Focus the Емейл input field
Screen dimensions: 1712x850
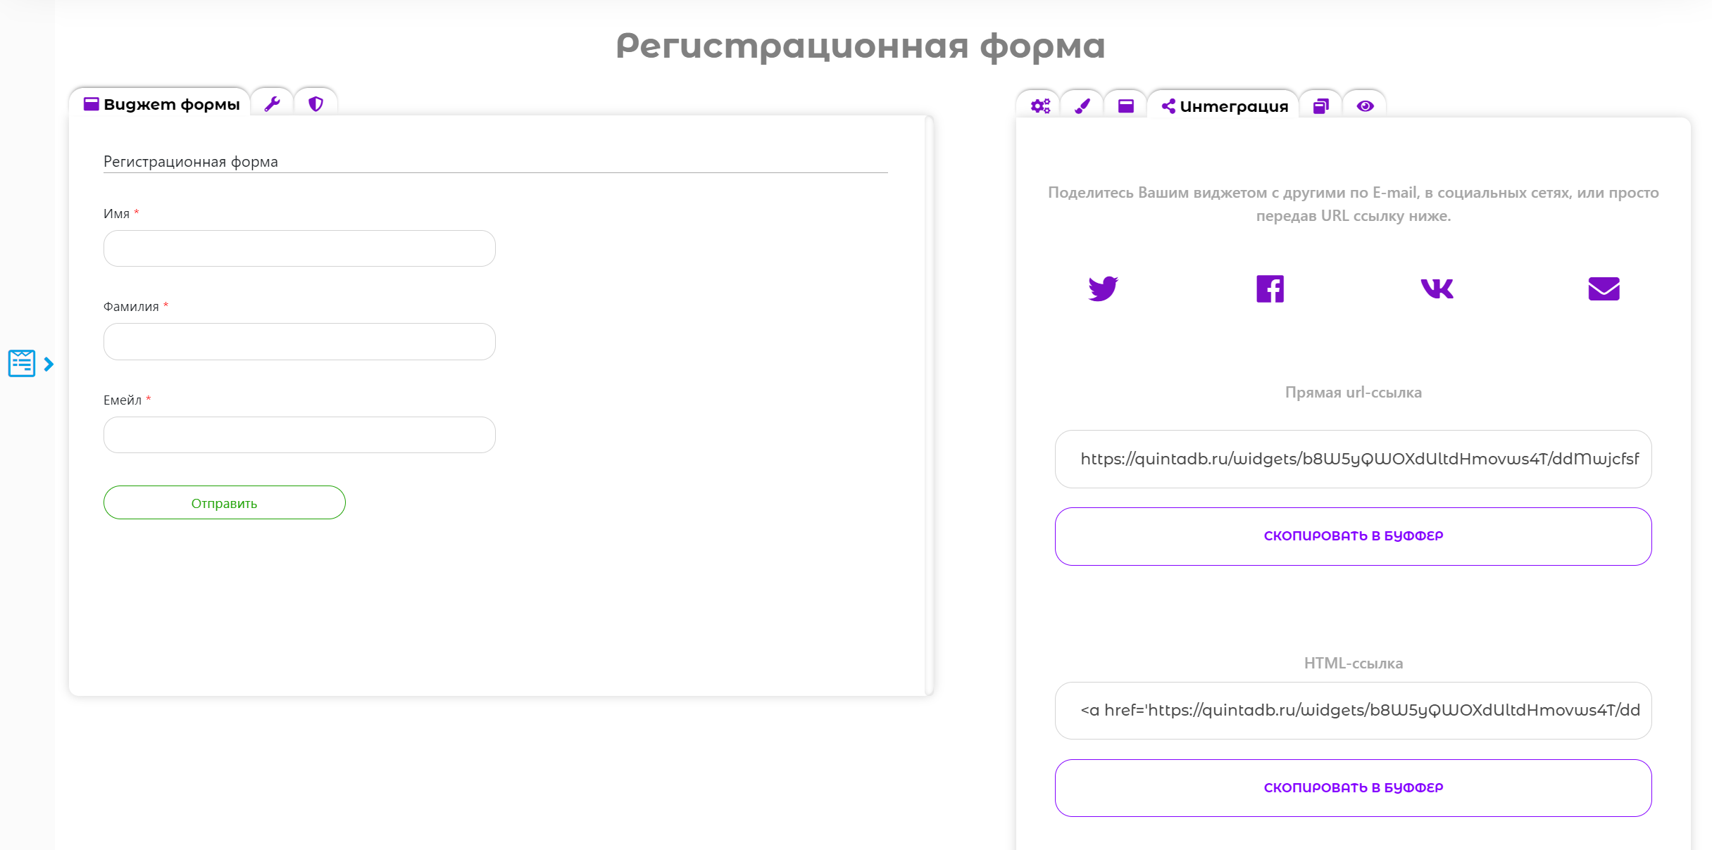[x=299, y=435]
